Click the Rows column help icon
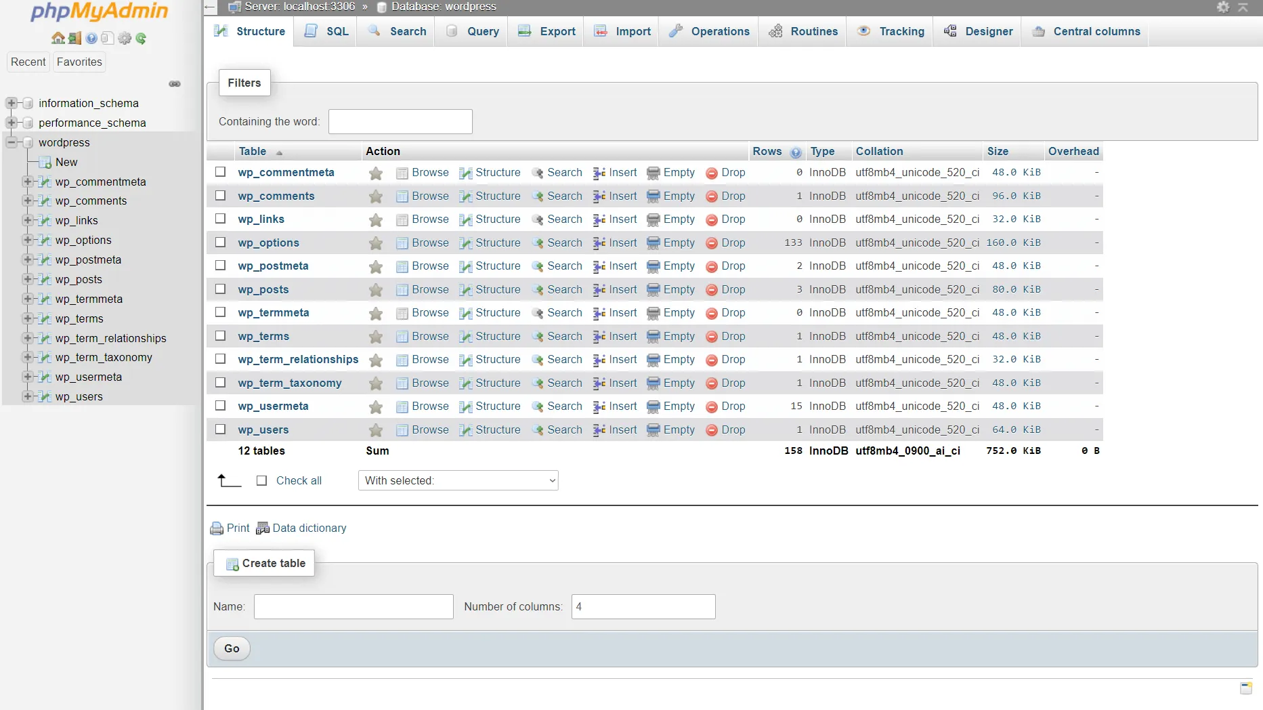 pyautogui.click(x=796, y=152)
